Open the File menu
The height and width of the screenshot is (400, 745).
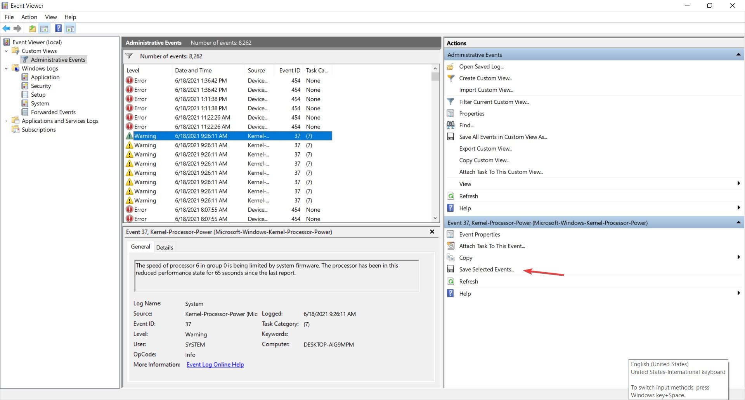click(9, 17)
